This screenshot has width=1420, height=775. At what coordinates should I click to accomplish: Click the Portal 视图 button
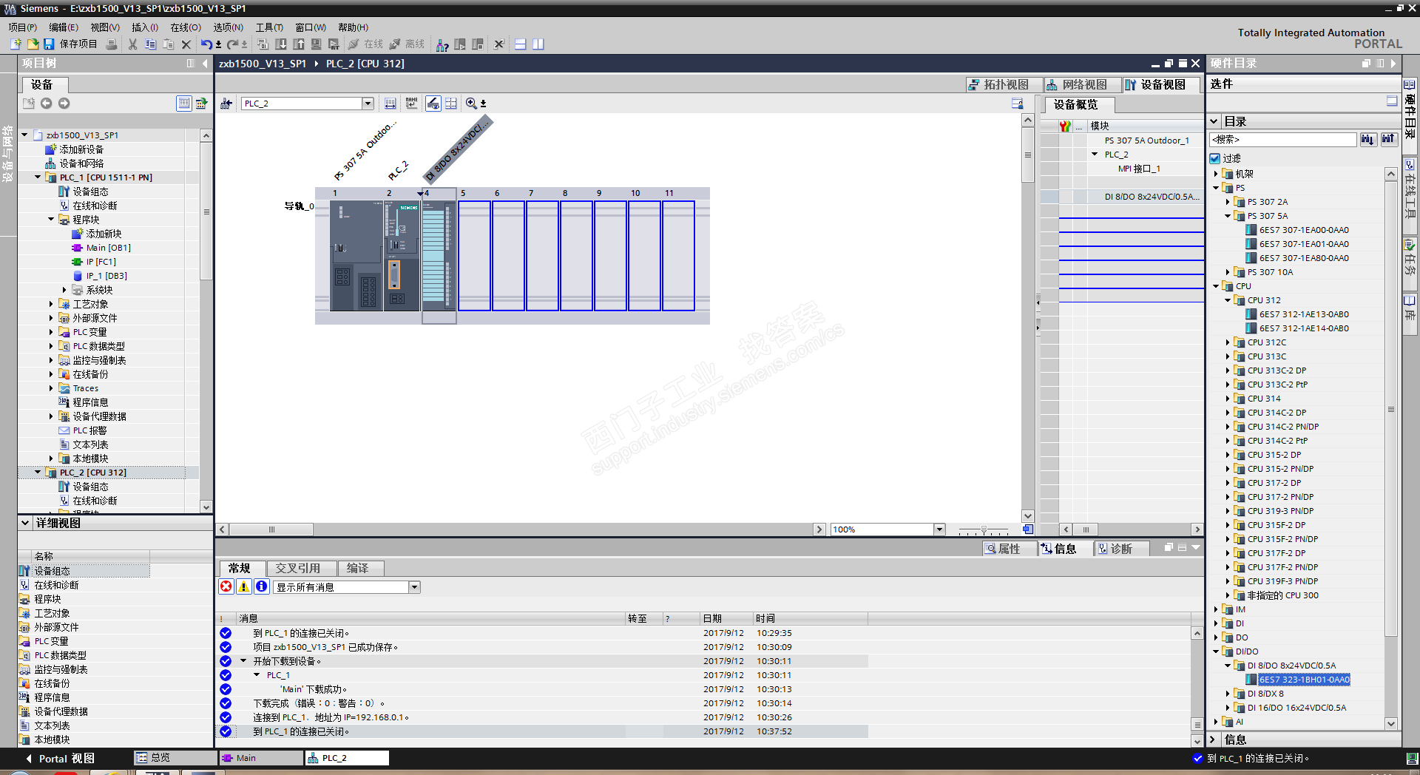[x=59, y=758]
